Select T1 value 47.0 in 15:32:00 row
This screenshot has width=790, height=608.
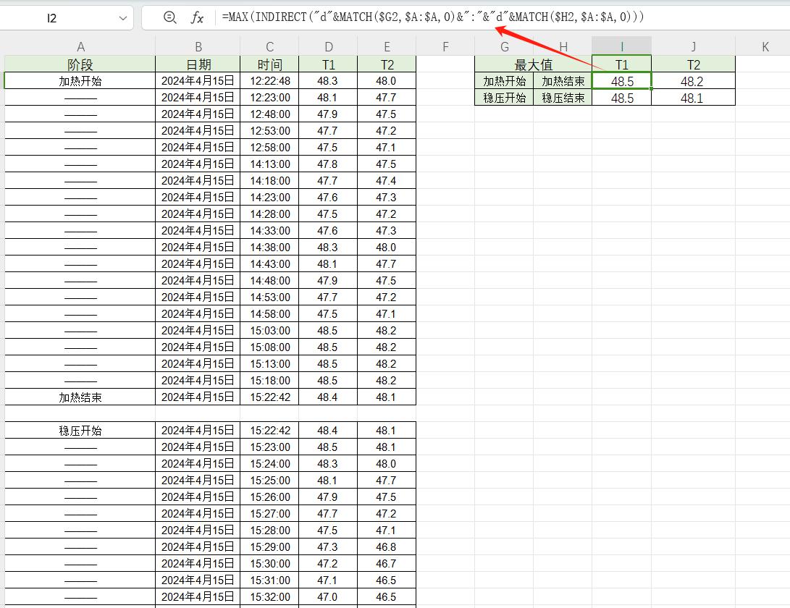pos(328,596)
